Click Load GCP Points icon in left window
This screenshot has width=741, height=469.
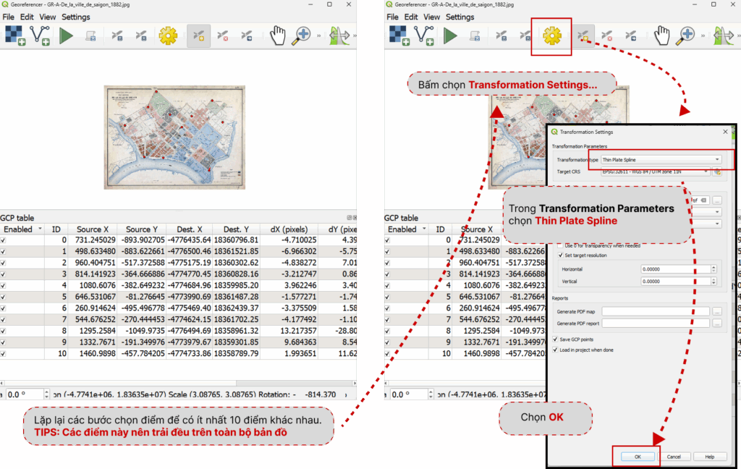point(117,36)
